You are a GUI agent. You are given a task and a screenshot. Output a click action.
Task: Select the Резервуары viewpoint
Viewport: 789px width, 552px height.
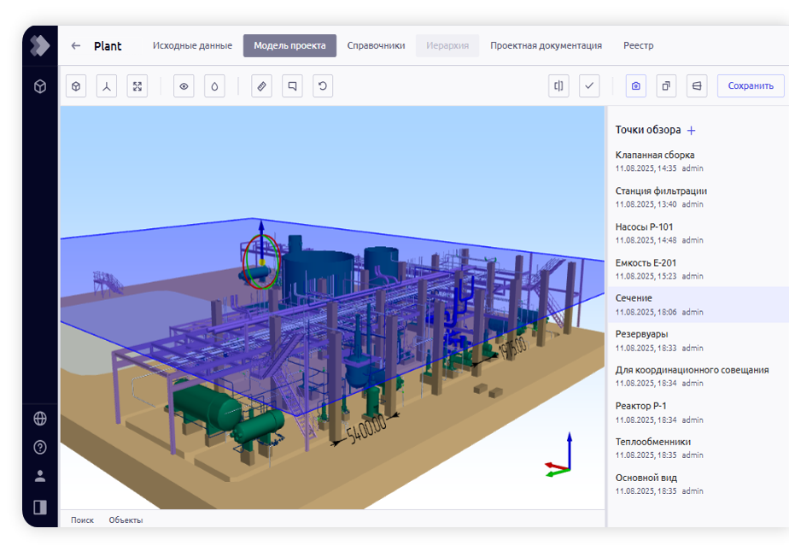tap(698, 340)
